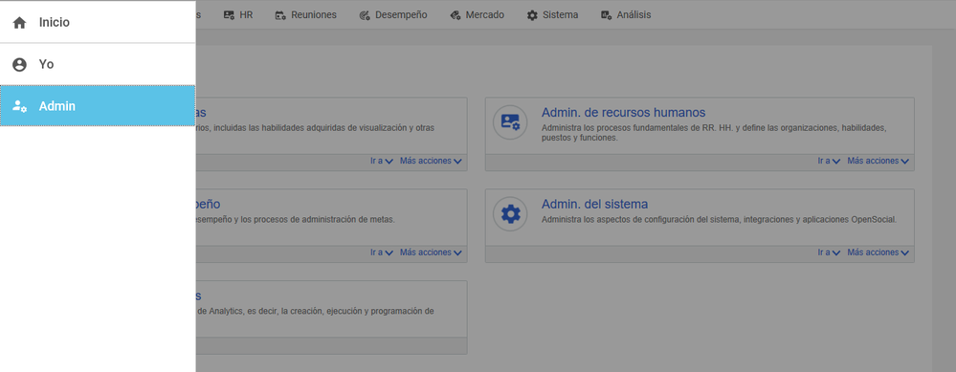Click the Yo user profile icon

[19, 64]
